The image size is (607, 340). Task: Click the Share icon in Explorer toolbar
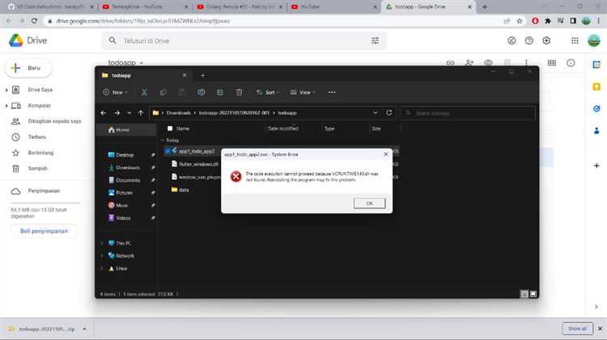pyautogui.click(x=220, y=92)
